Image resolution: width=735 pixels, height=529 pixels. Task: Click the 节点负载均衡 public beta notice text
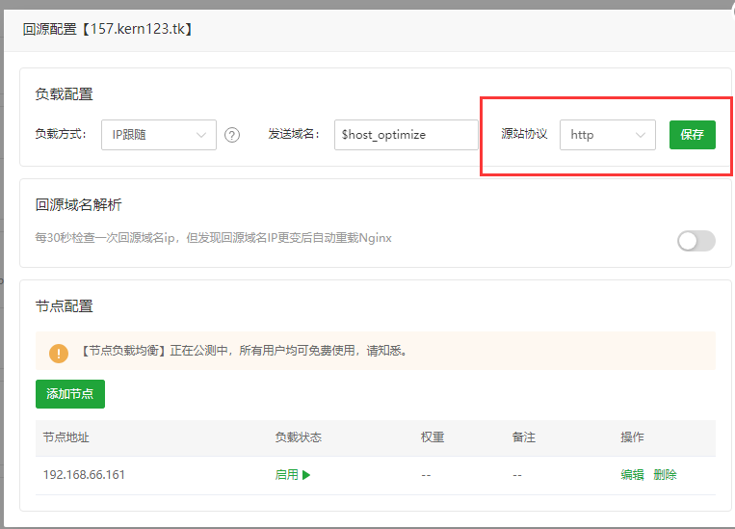click(x=244, y=351)
